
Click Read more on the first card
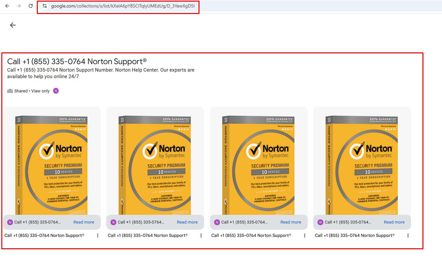pos(84,222)
